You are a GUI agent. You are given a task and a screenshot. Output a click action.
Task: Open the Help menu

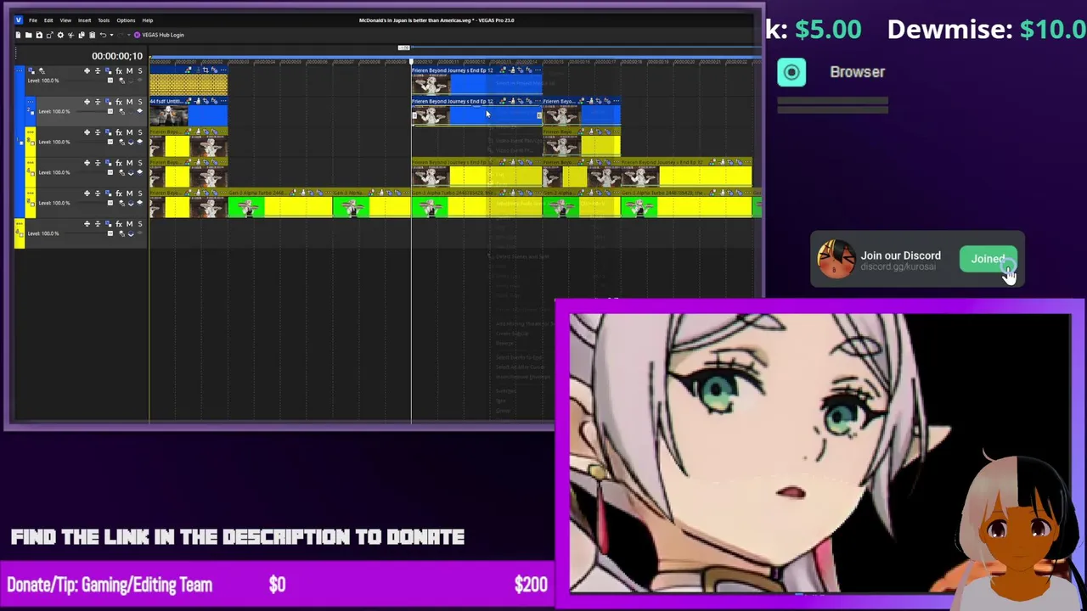coord(148,20)
